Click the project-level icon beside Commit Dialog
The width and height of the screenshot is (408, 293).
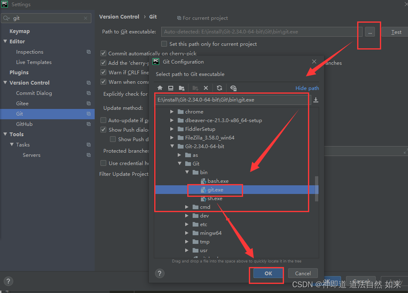pyautogui.click(x=89, y=93)
